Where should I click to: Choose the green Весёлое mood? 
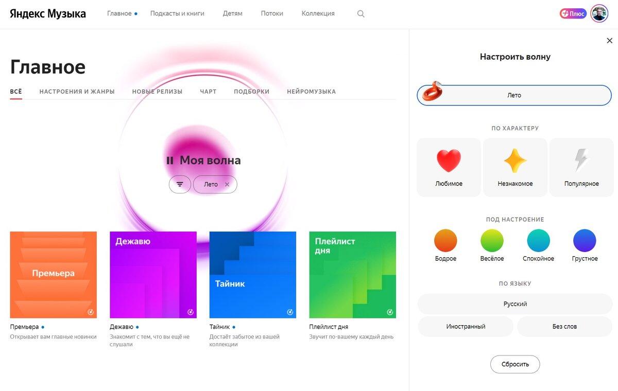[x=492, y=241]
